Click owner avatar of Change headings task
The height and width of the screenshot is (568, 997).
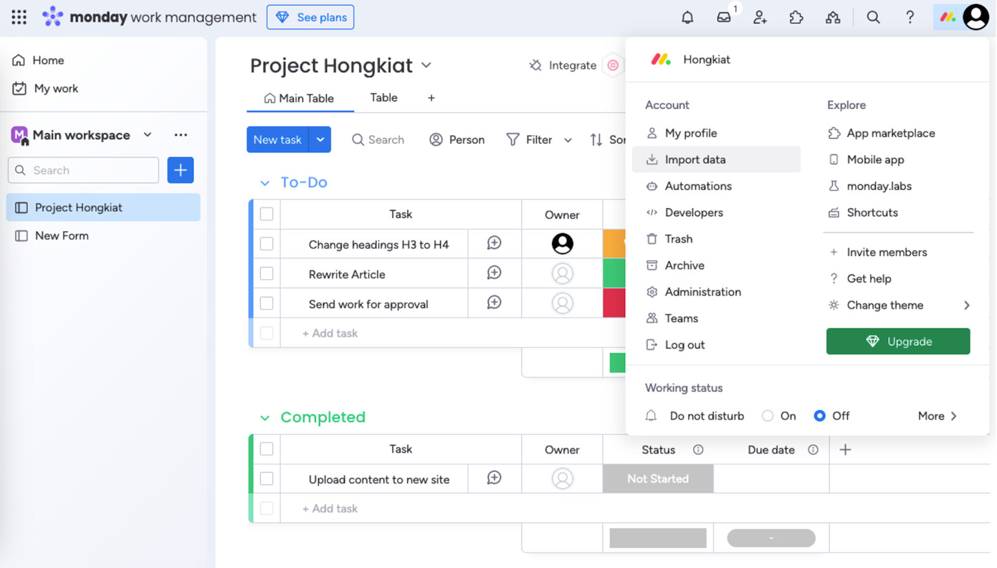[562, 244]
